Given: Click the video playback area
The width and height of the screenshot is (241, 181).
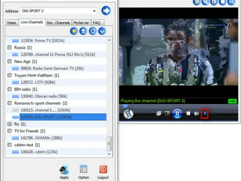Looking at the screenshot, I should coord(178,52).
